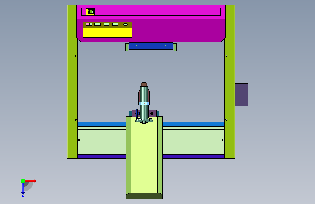The image size is (315, 204).
Task: Select the right green vertical frame post
Action: 229,82
